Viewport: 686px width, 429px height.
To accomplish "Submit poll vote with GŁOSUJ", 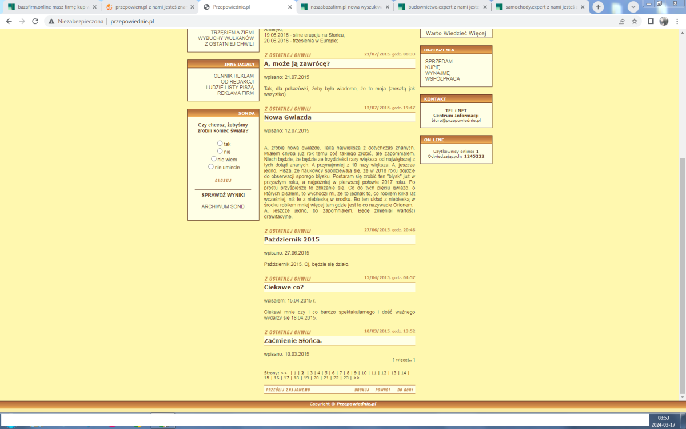I will pos(223,180).
